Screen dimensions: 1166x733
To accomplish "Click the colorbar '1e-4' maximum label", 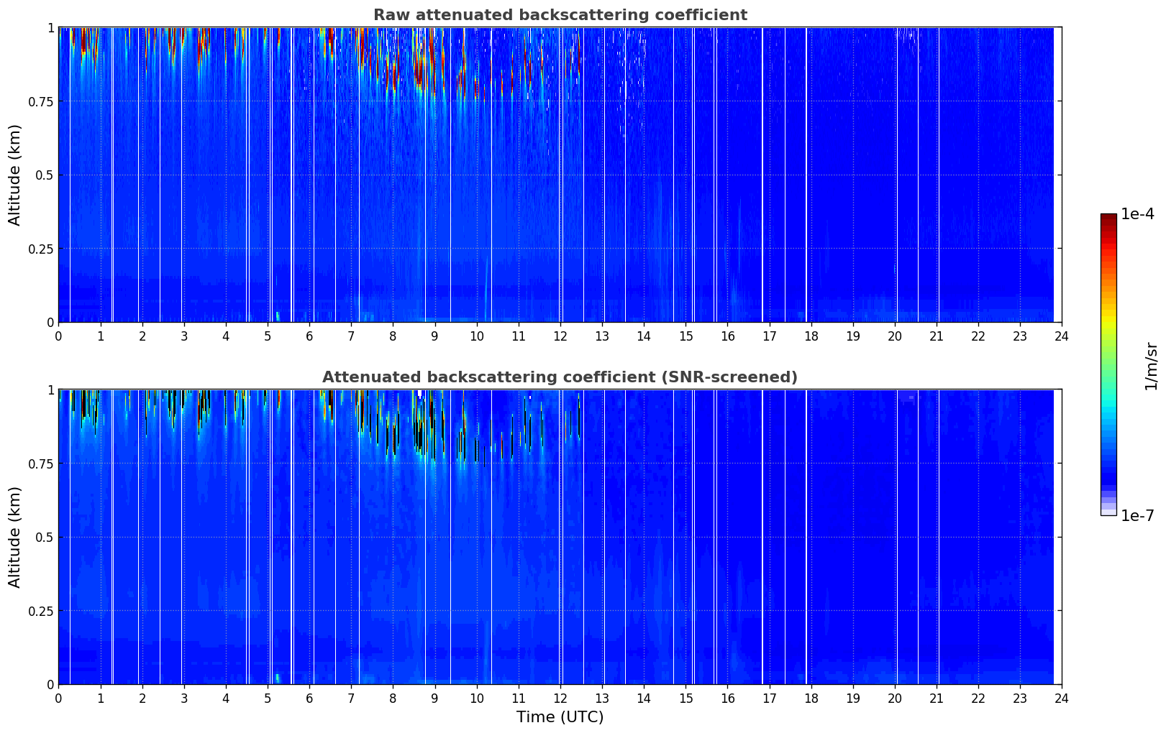I will coord(1137,214).
